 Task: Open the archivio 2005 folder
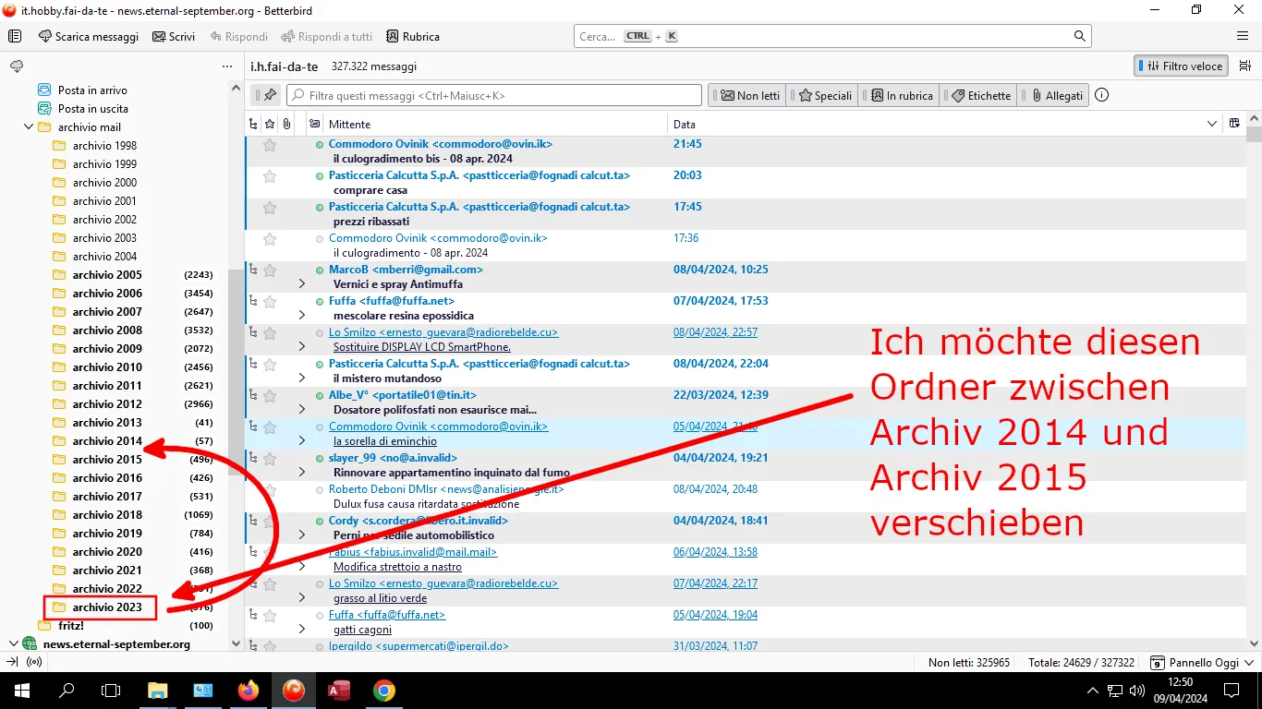coord(107,275)
